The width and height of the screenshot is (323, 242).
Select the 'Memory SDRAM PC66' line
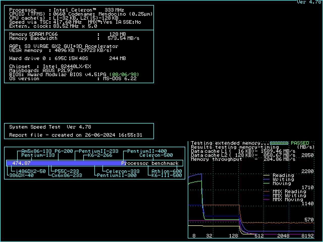pyautogui.click(x=34, y=34)
